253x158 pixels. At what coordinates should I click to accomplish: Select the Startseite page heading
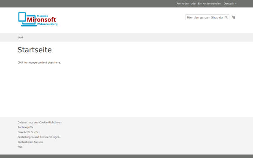point(35,50)
